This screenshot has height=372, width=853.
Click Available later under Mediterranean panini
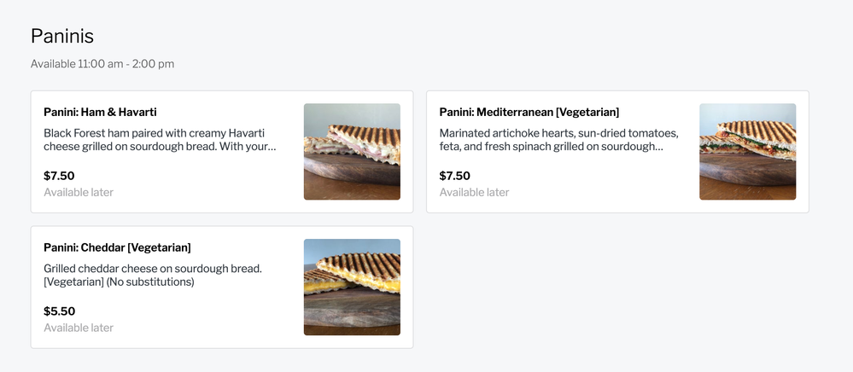click(474, 192)
